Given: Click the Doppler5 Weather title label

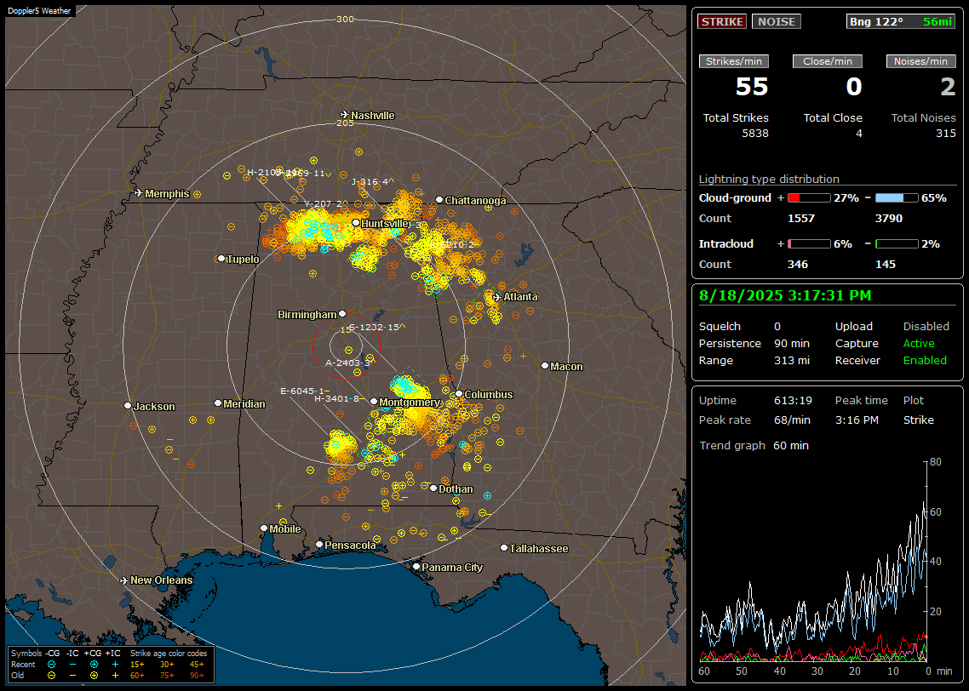Looking at the screenshot, I should 39,10.
